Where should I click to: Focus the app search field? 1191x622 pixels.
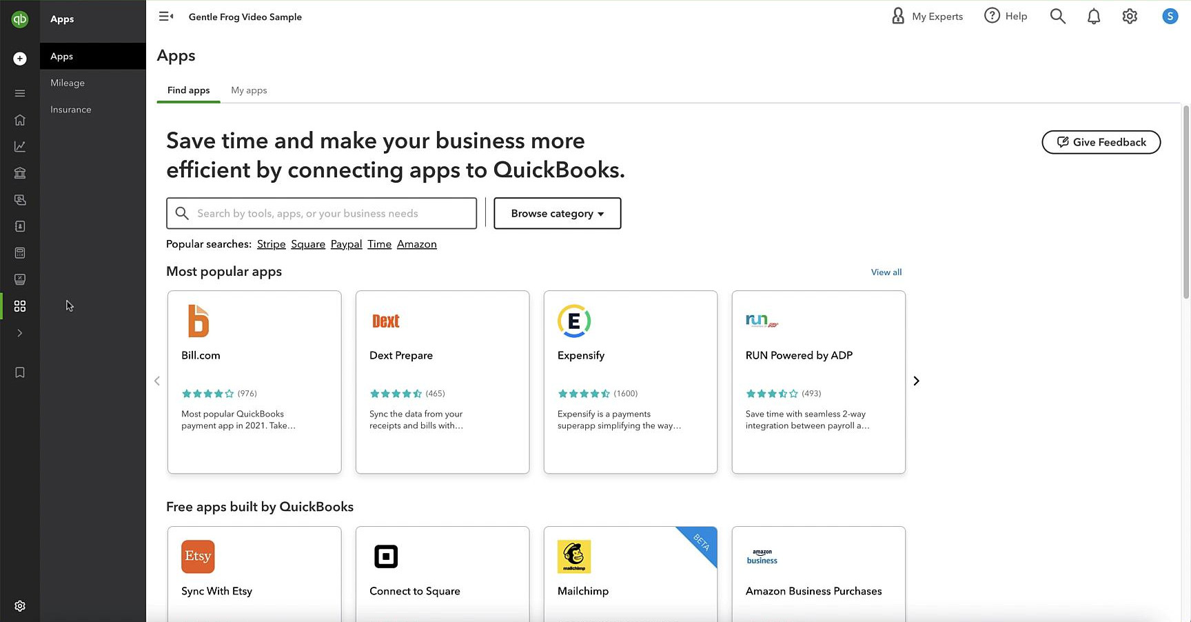(x=321, y=213)
